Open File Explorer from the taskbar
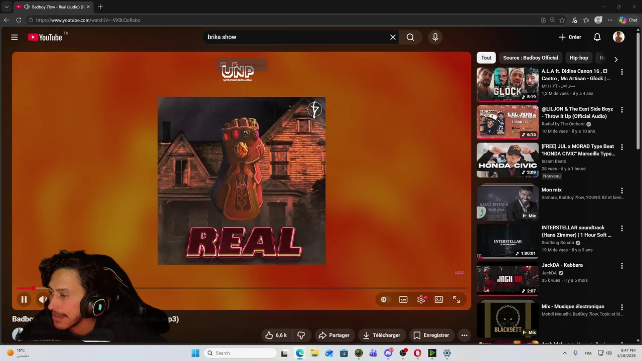The width and height of the screenshot is (642, 361). [x=314, y=353]
